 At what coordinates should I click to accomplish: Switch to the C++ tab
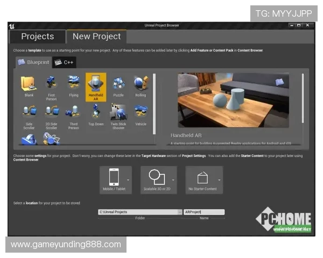click(64, 62)
